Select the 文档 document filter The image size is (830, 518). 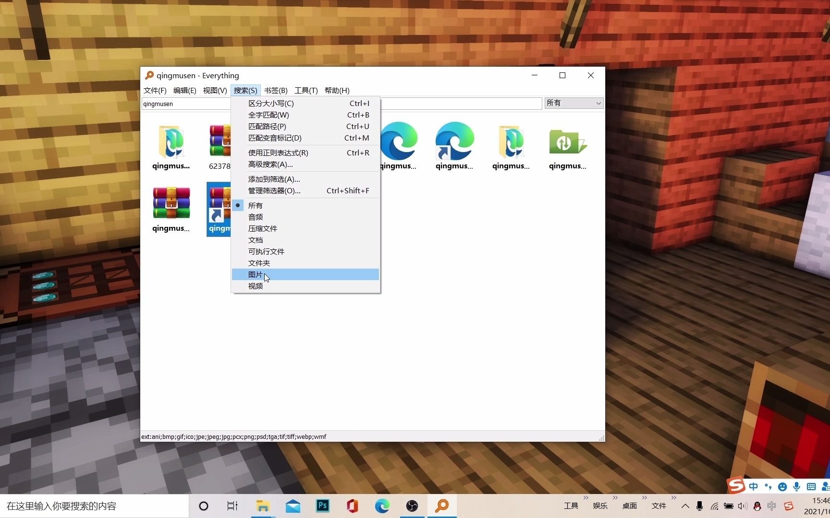point(305,240)
